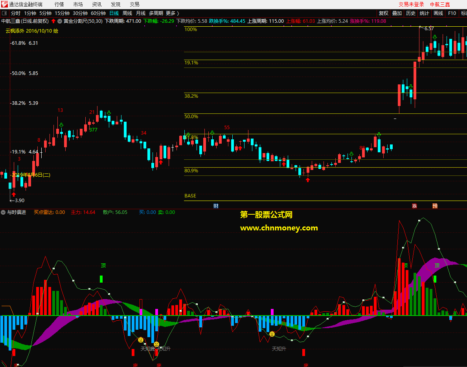Click the 财 marker on the time axis
The height and width of the screenshot is (367, 467).
click(216, 206)
